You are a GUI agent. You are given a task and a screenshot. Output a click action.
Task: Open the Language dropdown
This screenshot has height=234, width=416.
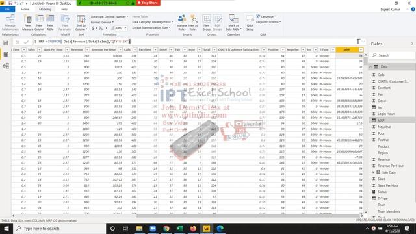coord(266,16)
